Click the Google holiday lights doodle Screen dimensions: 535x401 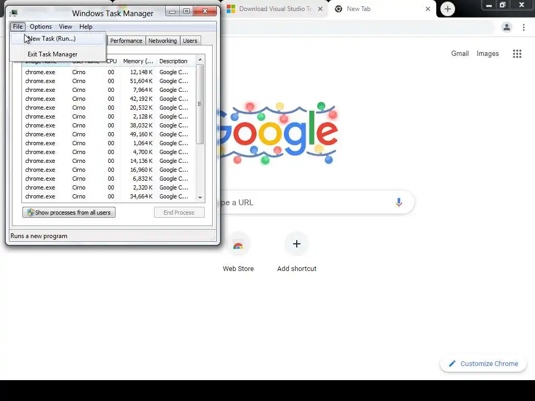coord(278,133)
